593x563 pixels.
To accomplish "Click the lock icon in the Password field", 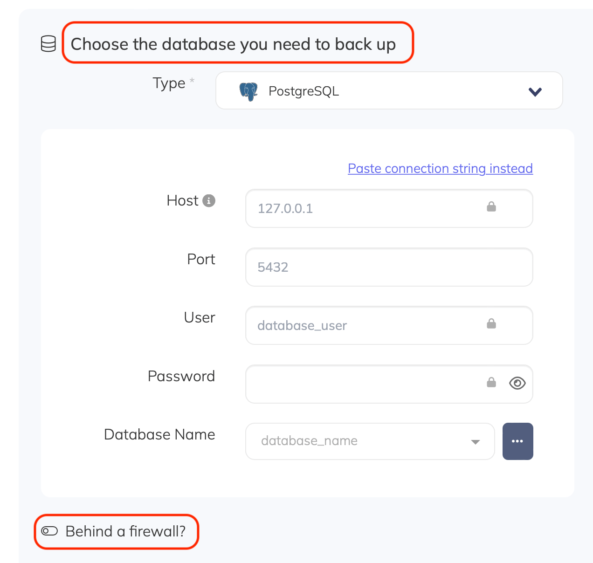I will [491, 383].
